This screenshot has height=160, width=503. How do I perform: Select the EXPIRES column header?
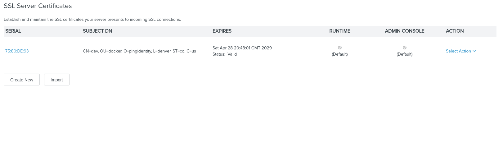point(222,31)
